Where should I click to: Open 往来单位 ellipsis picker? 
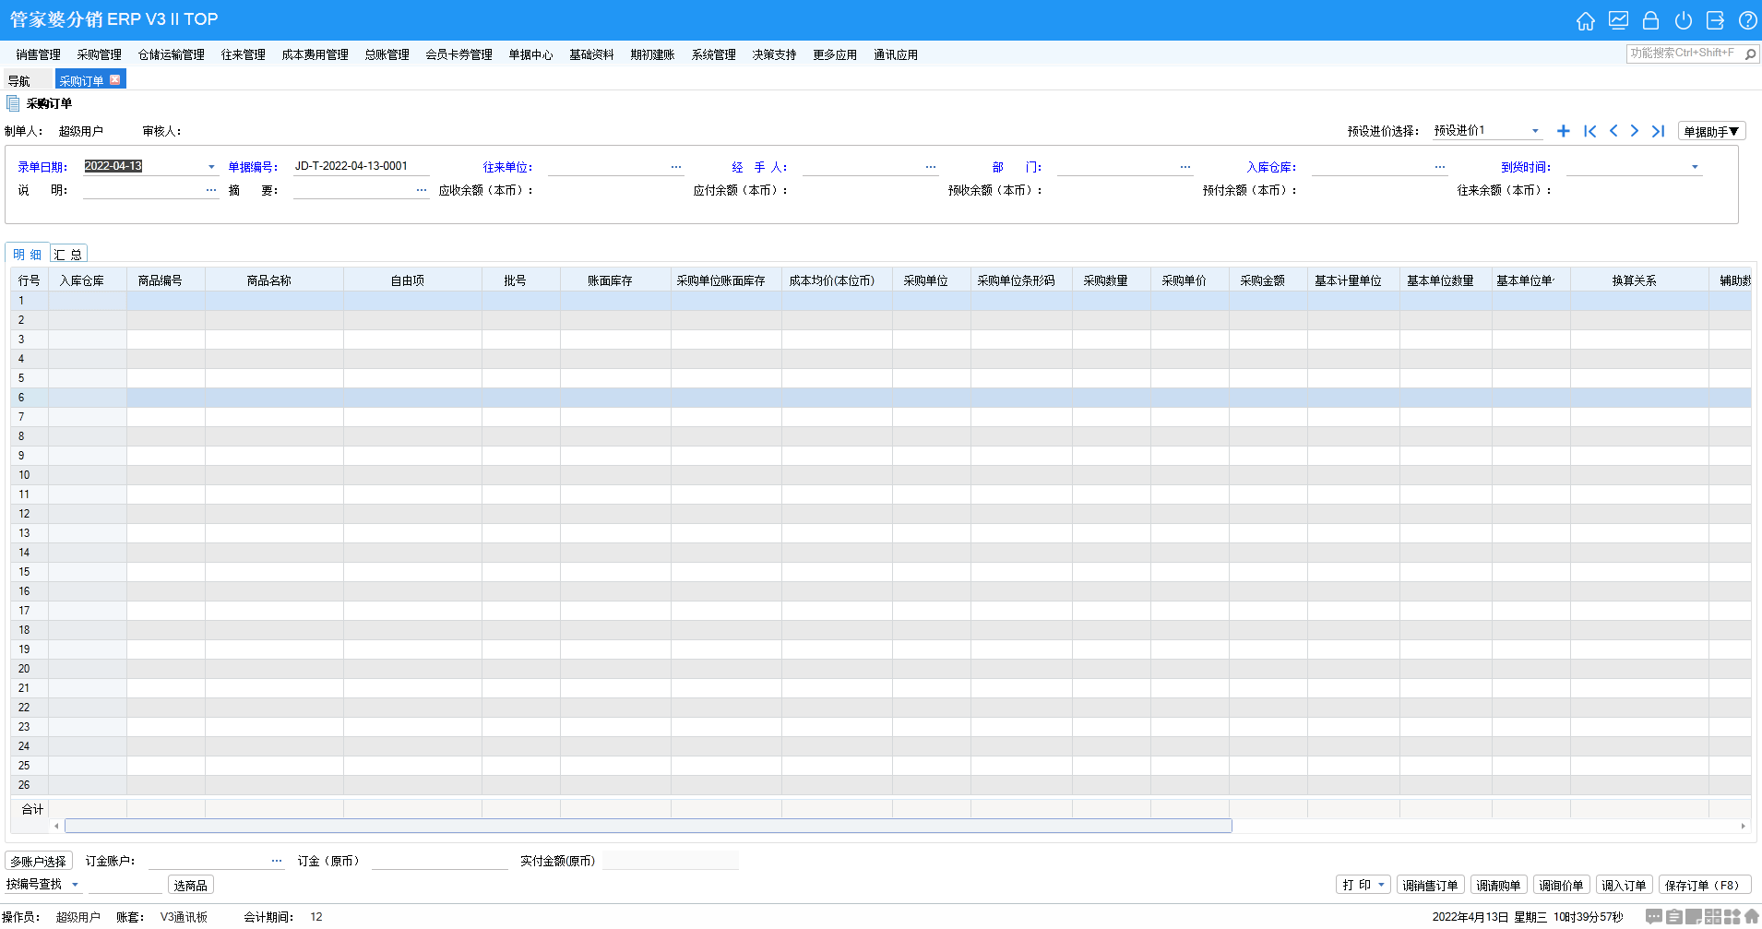[x=676, y=167]
